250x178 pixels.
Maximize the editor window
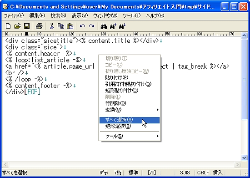point(234,7)
